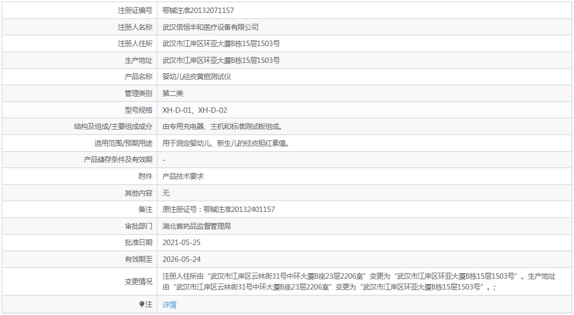Click the 无 value in 其他内容 row
This screenshot has height=315, width=574.
click(x=166, y=193)
